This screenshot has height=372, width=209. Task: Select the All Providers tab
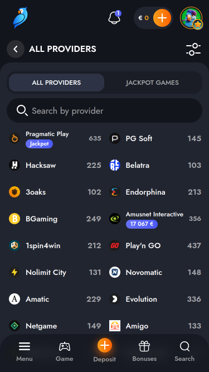point(56,83)
